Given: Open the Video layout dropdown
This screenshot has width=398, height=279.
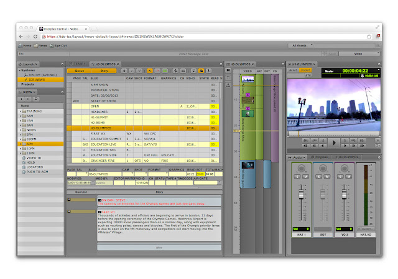Looking at the screenshot, I should click(x=359, y=54).
